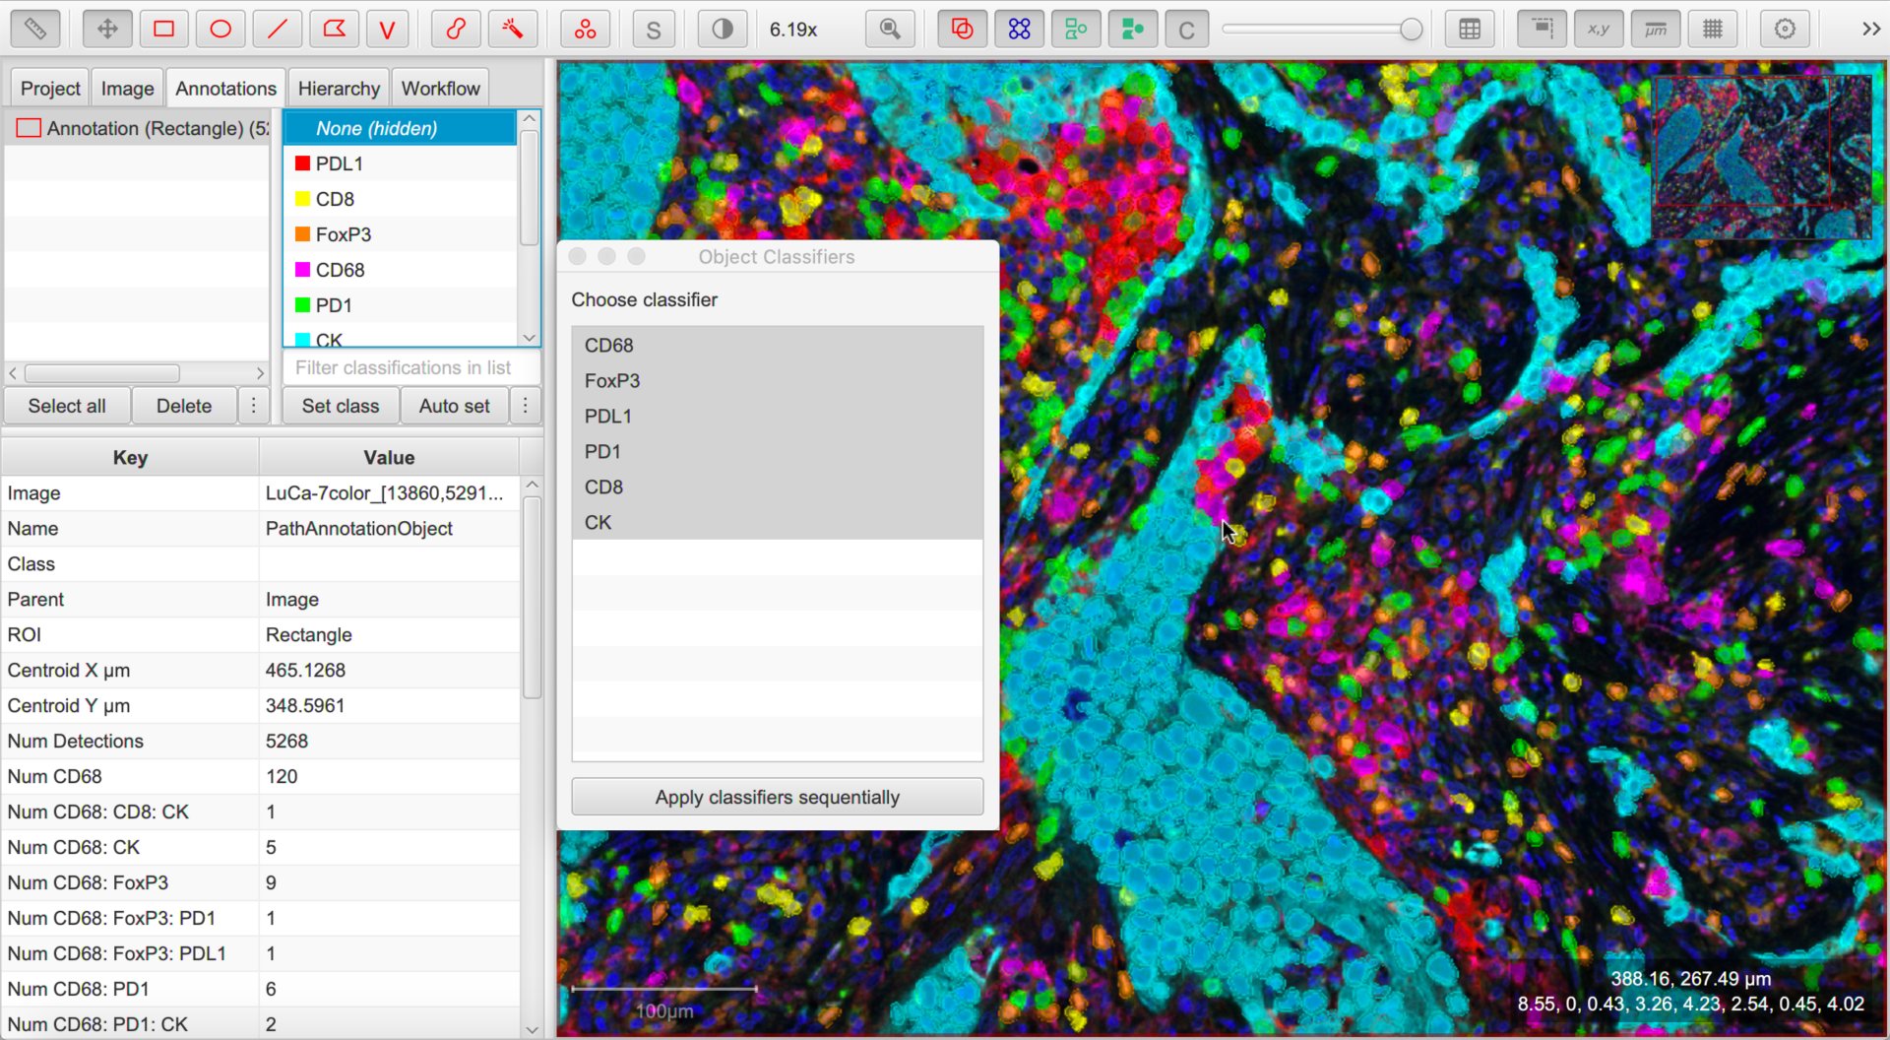Viewport: 1890px width, 1040px height.
Task: Choose CK classifier in dialog
Action: (x=778, y=523)
